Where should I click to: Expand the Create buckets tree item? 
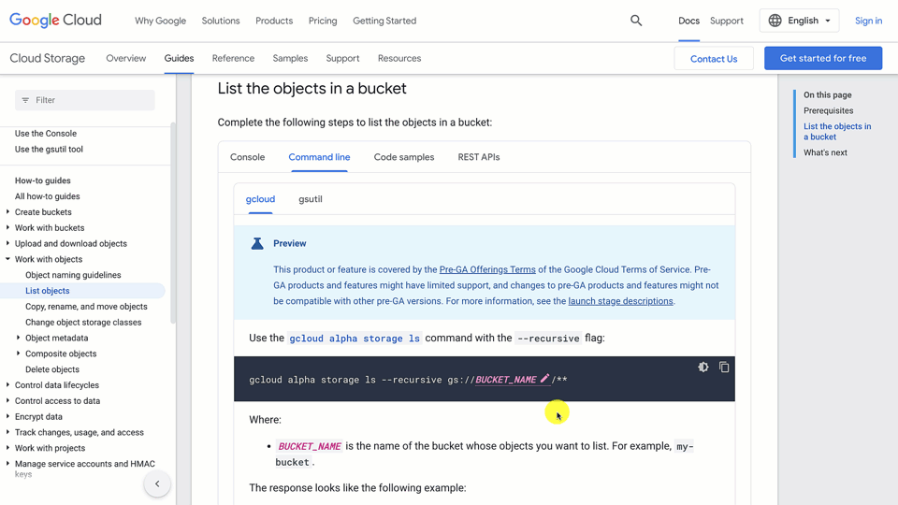click(8, 212)
